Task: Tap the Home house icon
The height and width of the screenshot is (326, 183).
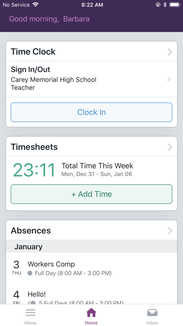Action: point(91,312)
